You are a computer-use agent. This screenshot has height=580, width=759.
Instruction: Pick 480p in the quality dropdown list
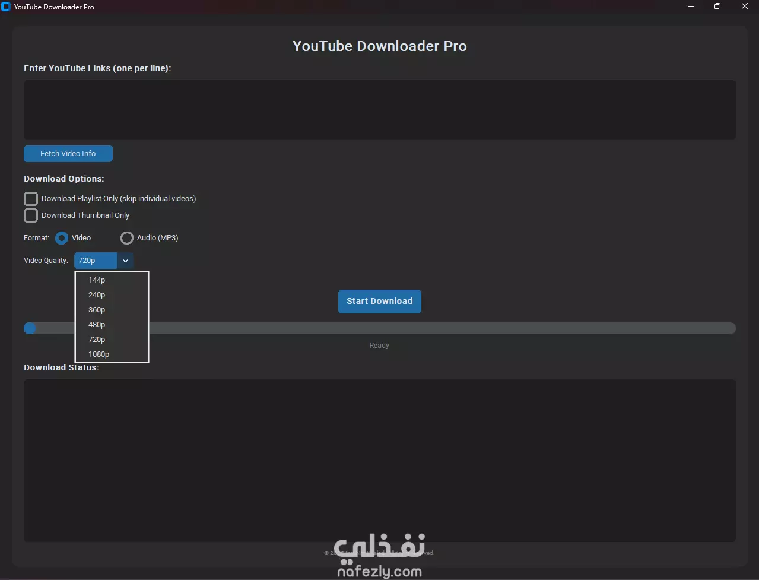tap(112, 325)
